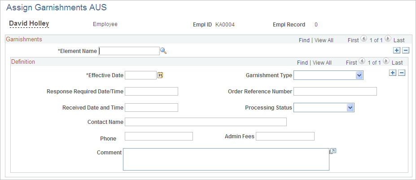Click the Admin Fees input field
Screen dimensions: 416x180
pyautogui.click(x=285, y=136)
